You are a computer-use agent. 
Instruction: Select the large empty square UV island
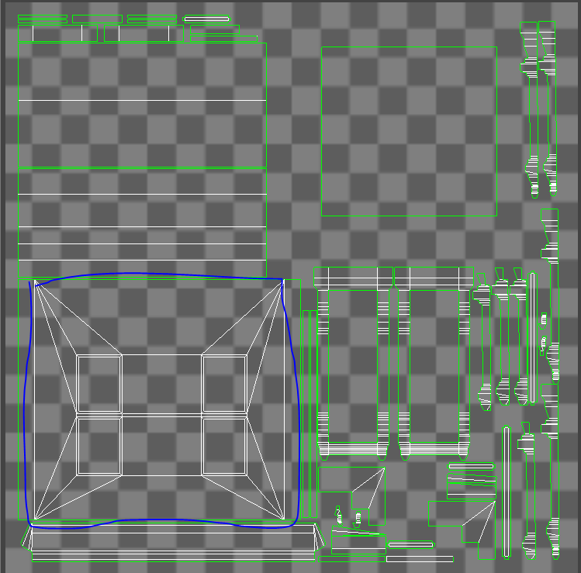click(409, 131)
